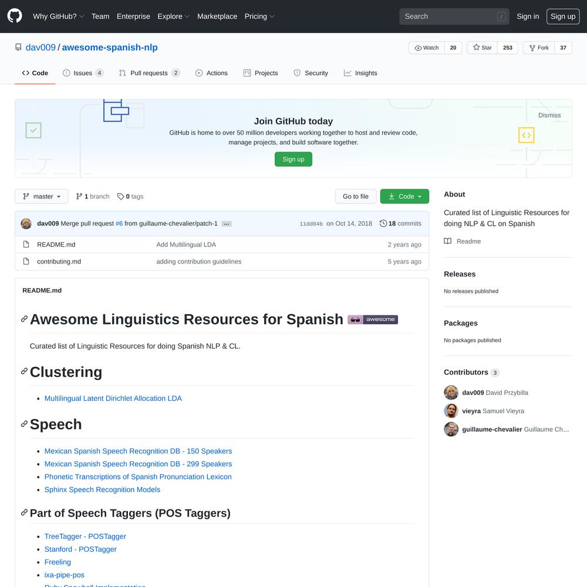Click the Fork button
Screen dimensions: 587x587
(539, 48)
